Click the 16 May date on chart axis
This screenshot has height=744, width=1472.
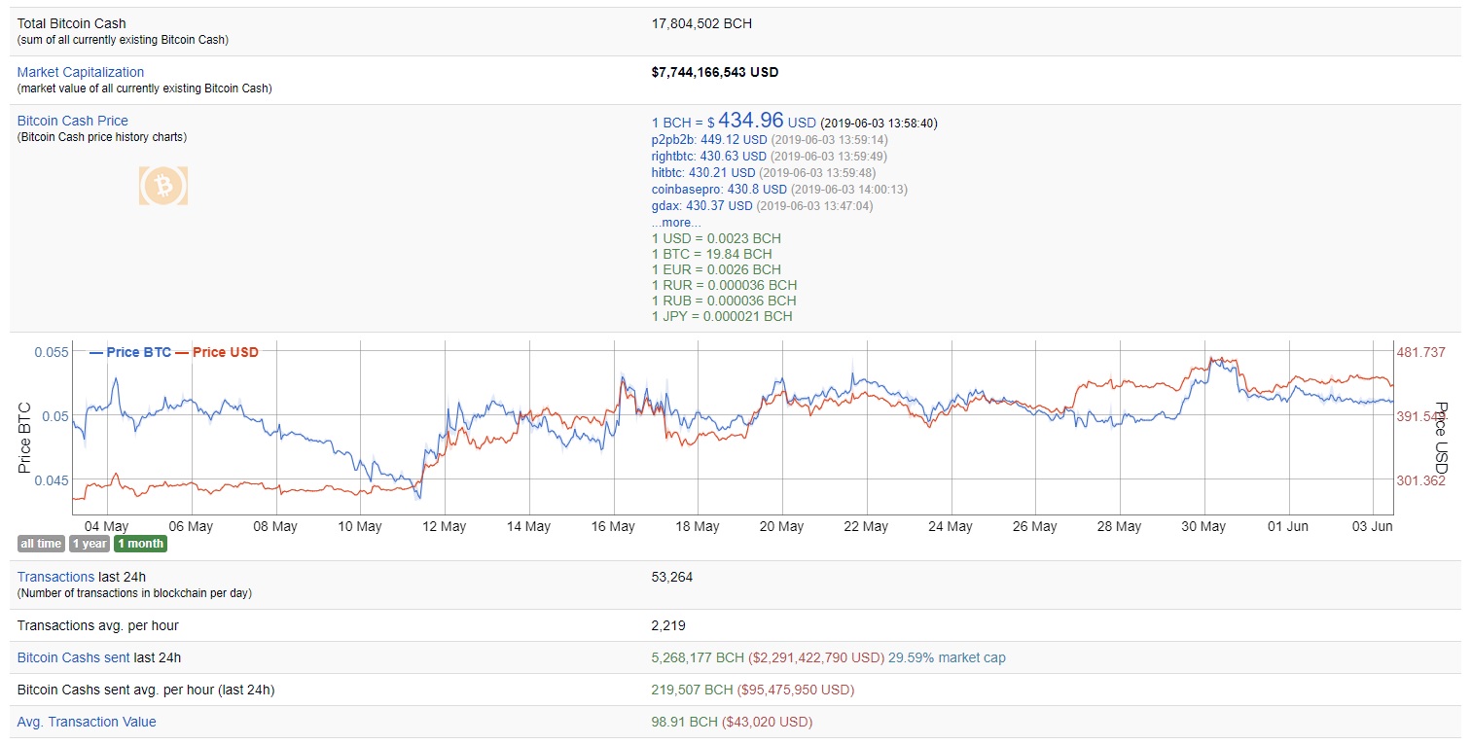(613, 526)
